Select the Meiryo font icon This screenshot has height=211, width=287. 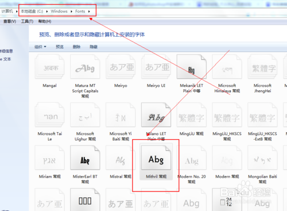pos(121,67)
